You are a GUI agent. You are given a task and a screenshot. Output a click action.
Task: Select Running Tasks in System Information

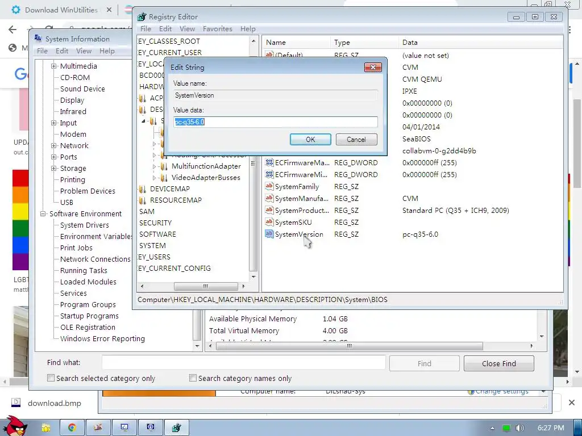(84, 271)
